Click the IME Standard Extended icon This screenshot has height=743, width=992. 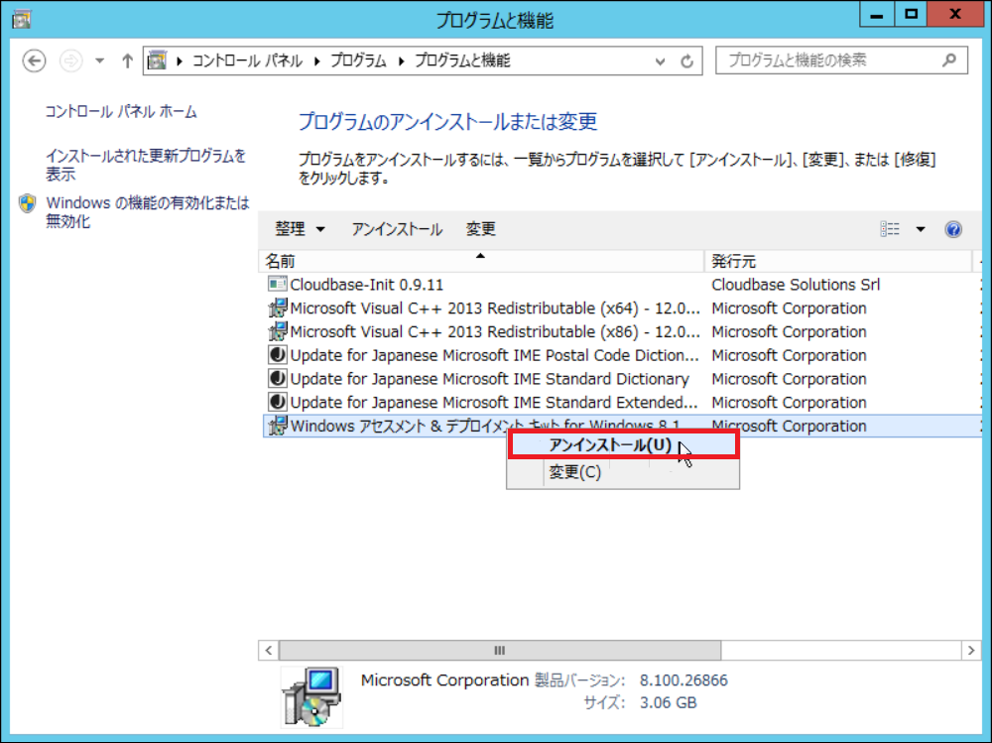click(277, 402)
